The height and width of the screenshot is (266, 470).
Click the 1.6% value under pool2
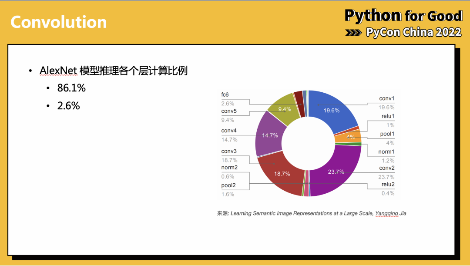[x=228, y=194]
